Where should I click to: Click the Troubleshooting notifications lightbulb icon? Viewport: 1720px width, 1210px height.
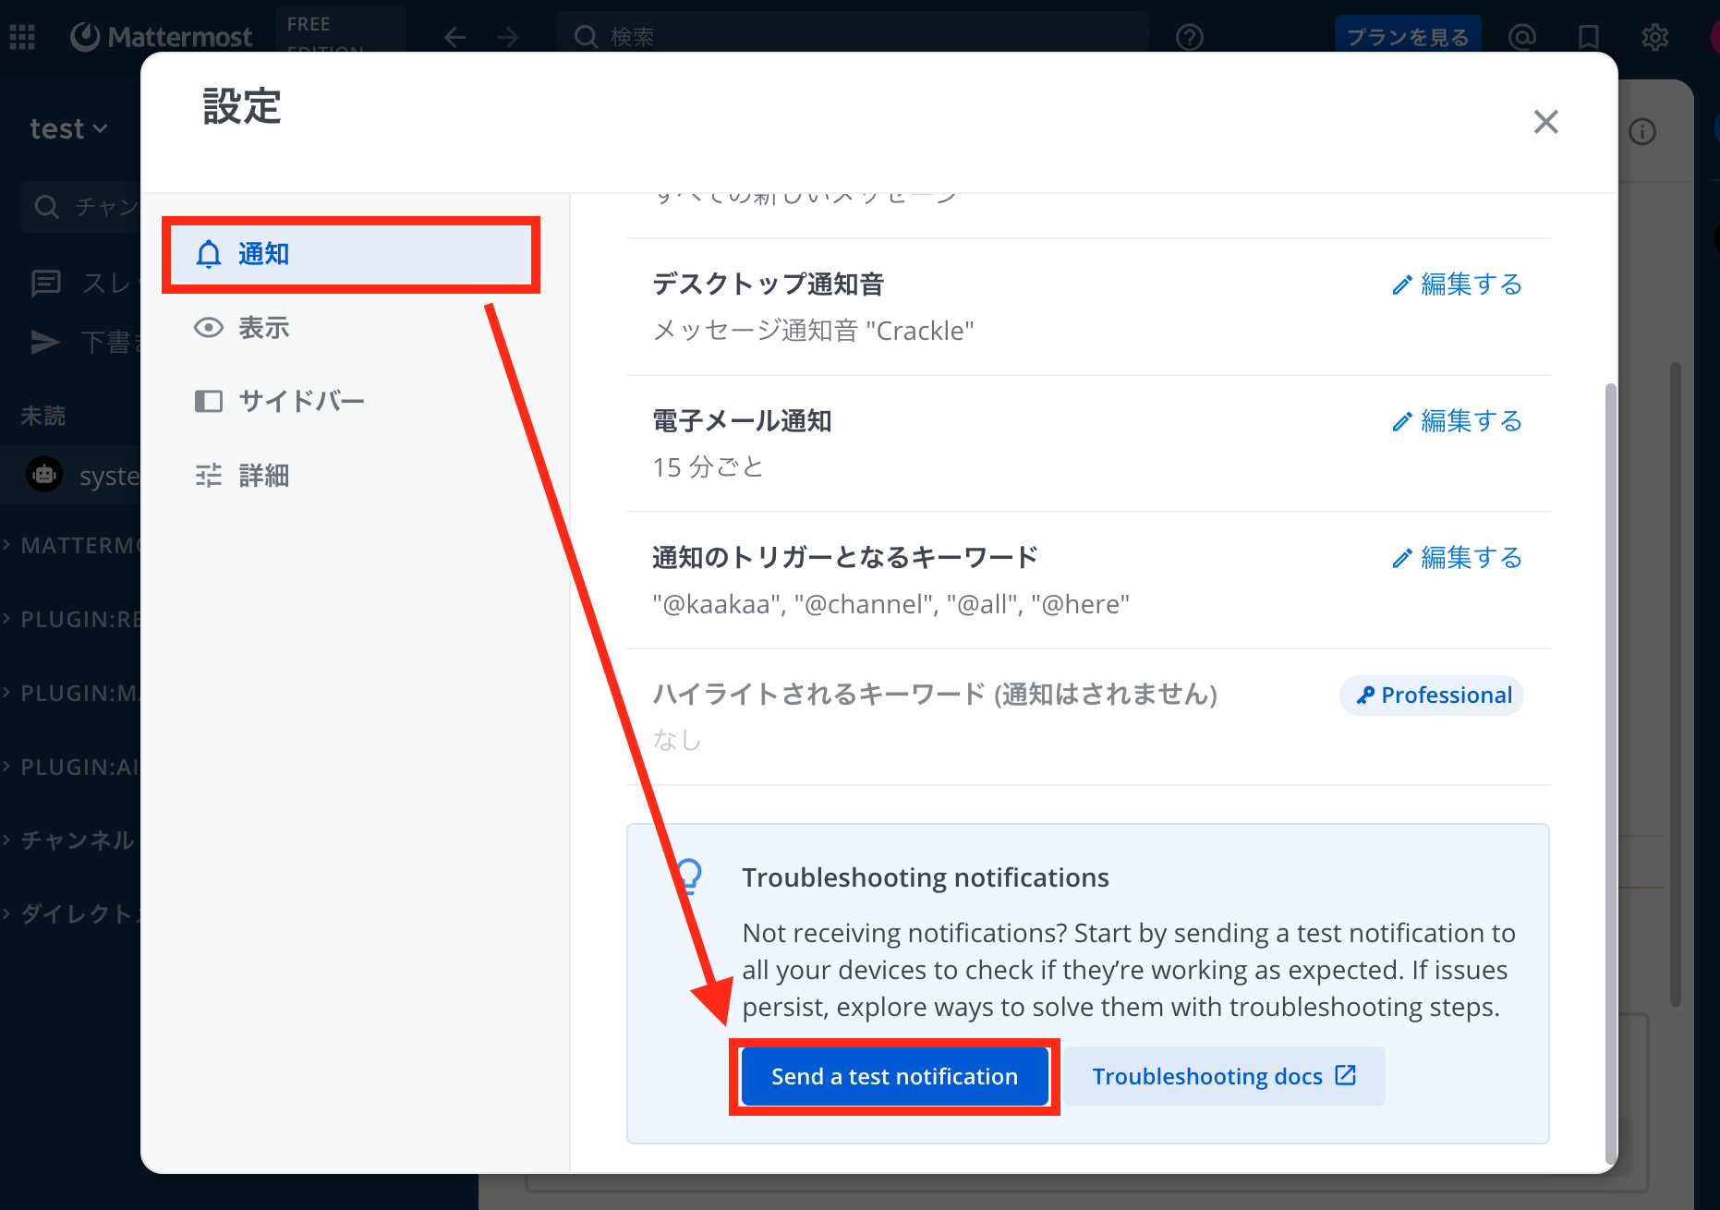tap(689, 877)
